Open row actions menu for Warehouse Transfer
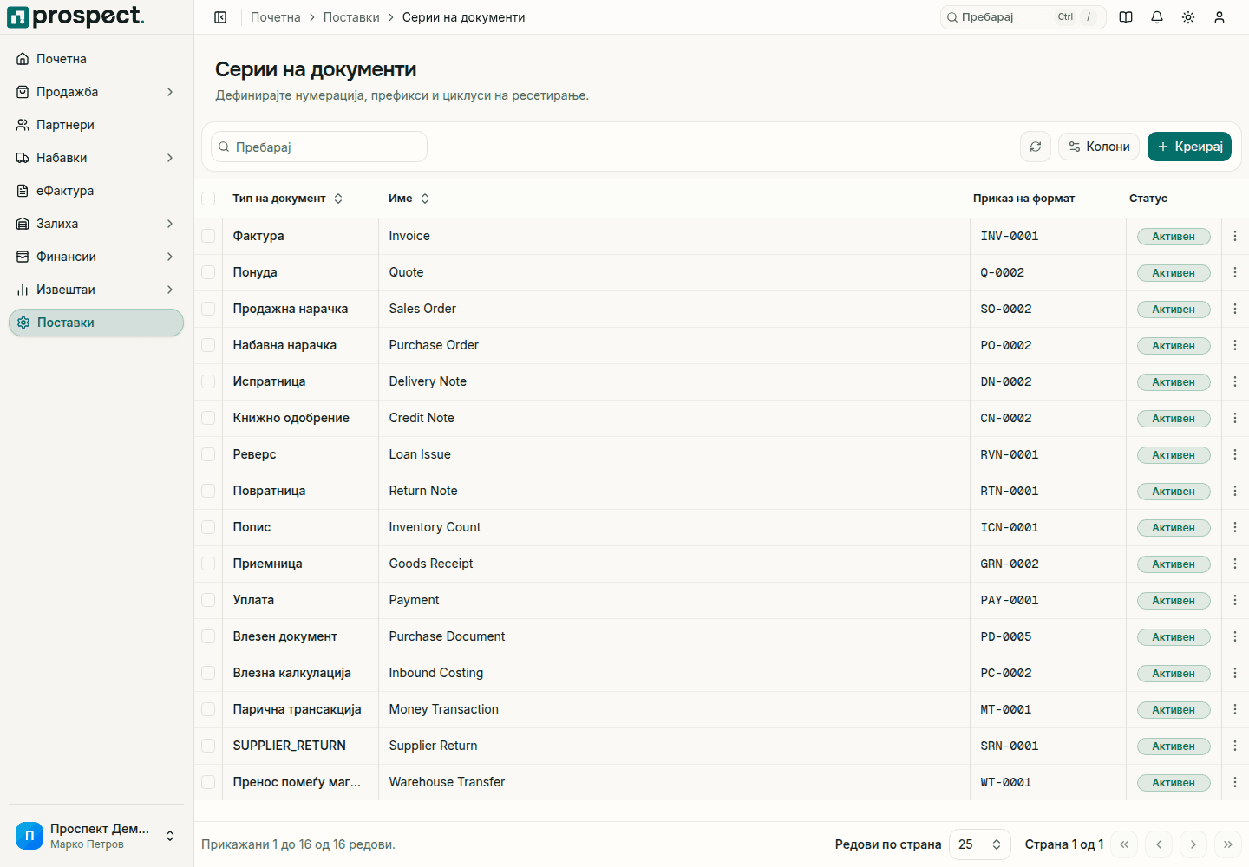1249x867 pixels. pyautogui.click(x=1235, y=782)
